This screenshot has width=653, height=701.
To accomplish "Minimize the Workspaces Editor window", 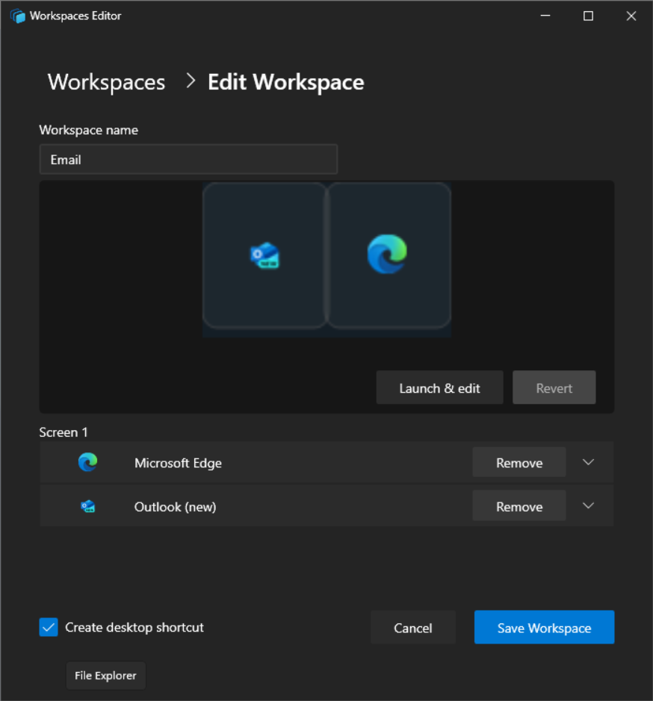I will point(545,16).
